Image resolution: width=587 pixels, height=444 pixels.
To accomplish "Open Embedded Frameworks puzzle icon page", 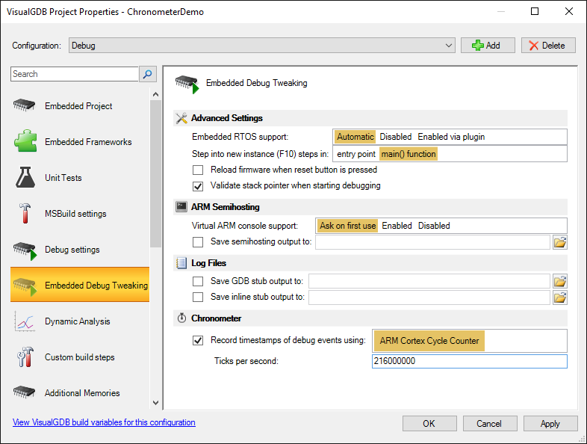I will [25, 141].
